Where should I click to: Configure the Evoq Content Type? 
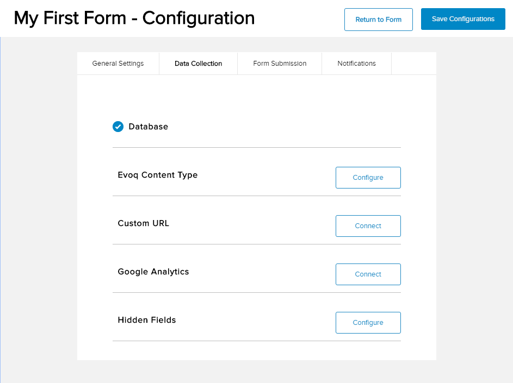(368, 178)
